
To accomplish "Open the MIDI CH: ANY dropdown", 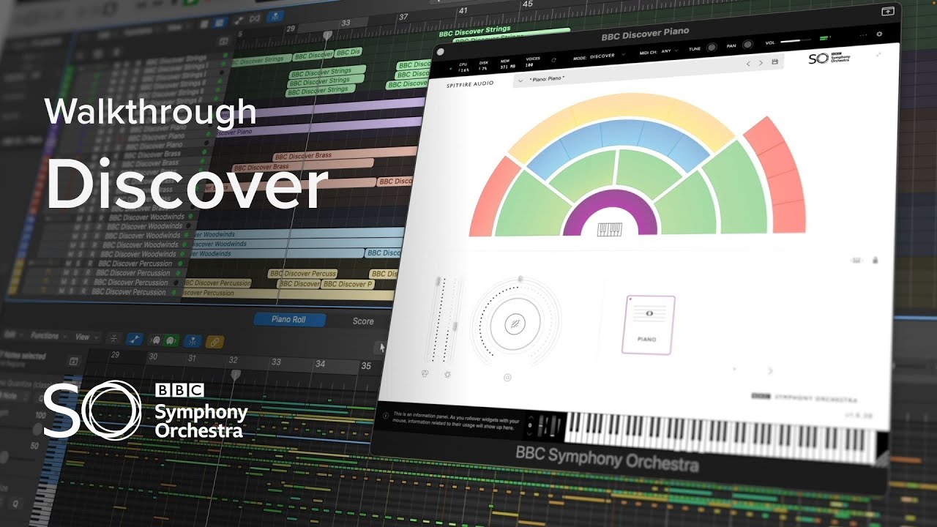I will pyautogui.click(x=659, y=52).
